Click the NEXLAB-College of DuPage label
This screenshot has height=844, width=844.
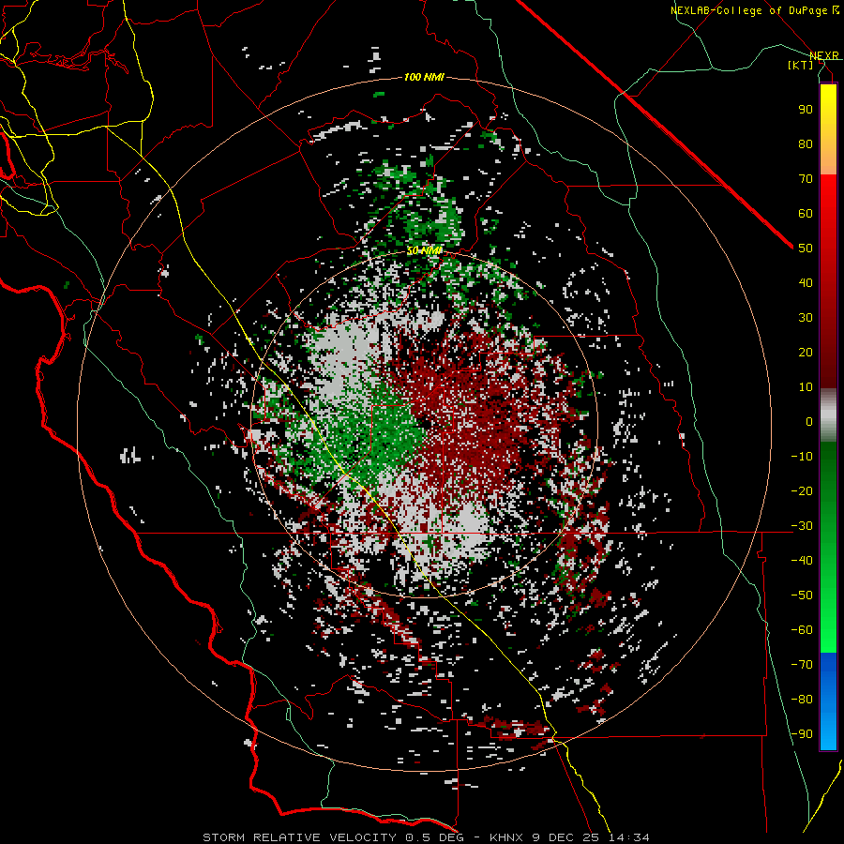coord(755,10)
